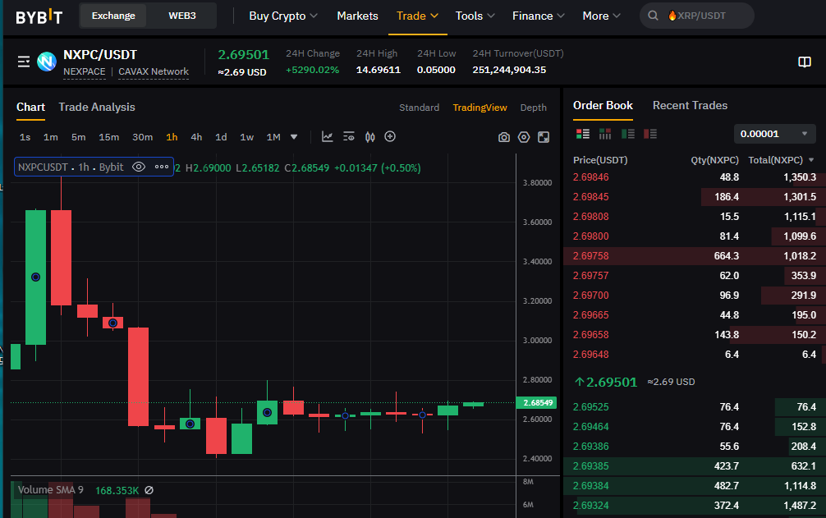The height and width of the screenshot is (518, 826).
Task: Open the candlestick indicators icon
Action: coord(370,137)
